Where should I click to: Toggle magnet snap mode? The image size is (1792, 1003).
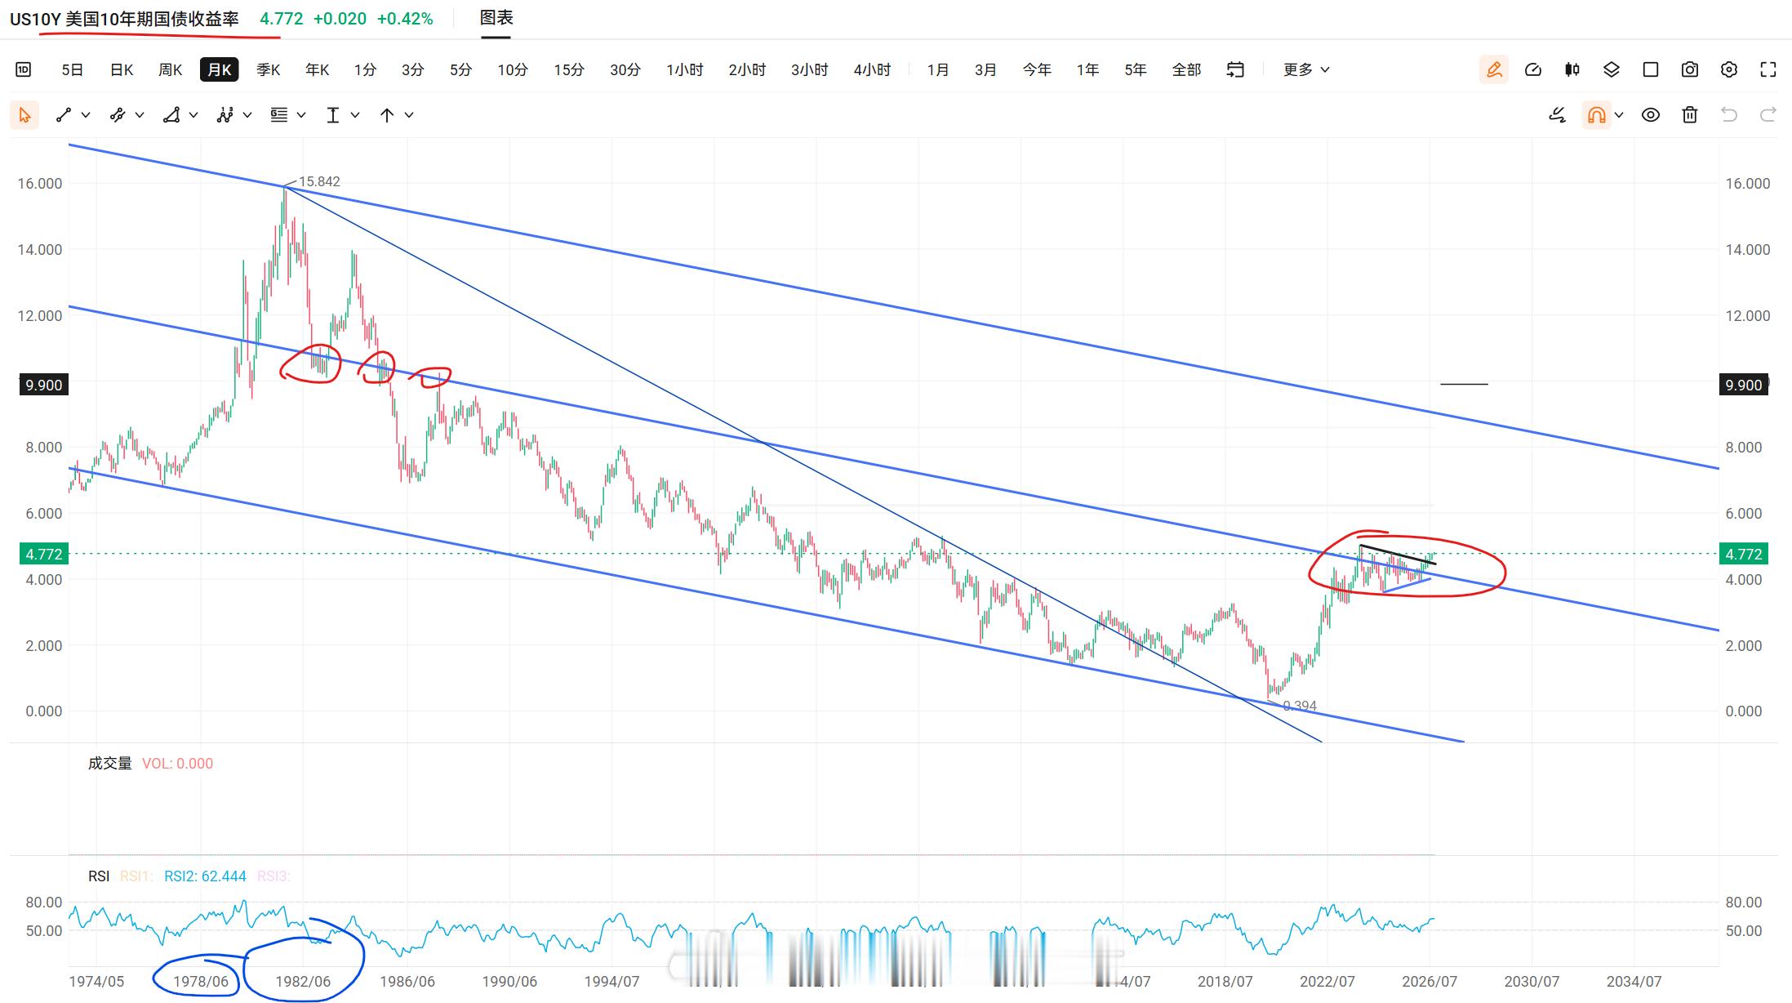[x=1597, y=115]
